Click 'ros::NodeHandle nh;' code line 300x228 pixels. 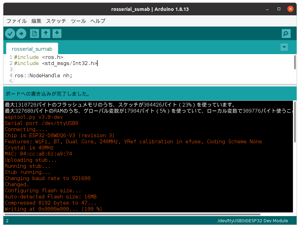pyautogui.click(x=44, y=76)
